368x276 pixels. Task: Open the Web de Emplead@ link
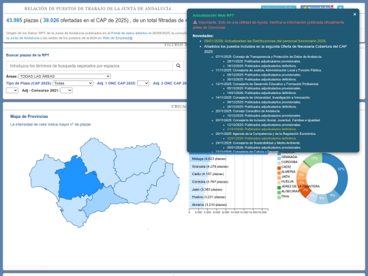click(x=118, y=38)
